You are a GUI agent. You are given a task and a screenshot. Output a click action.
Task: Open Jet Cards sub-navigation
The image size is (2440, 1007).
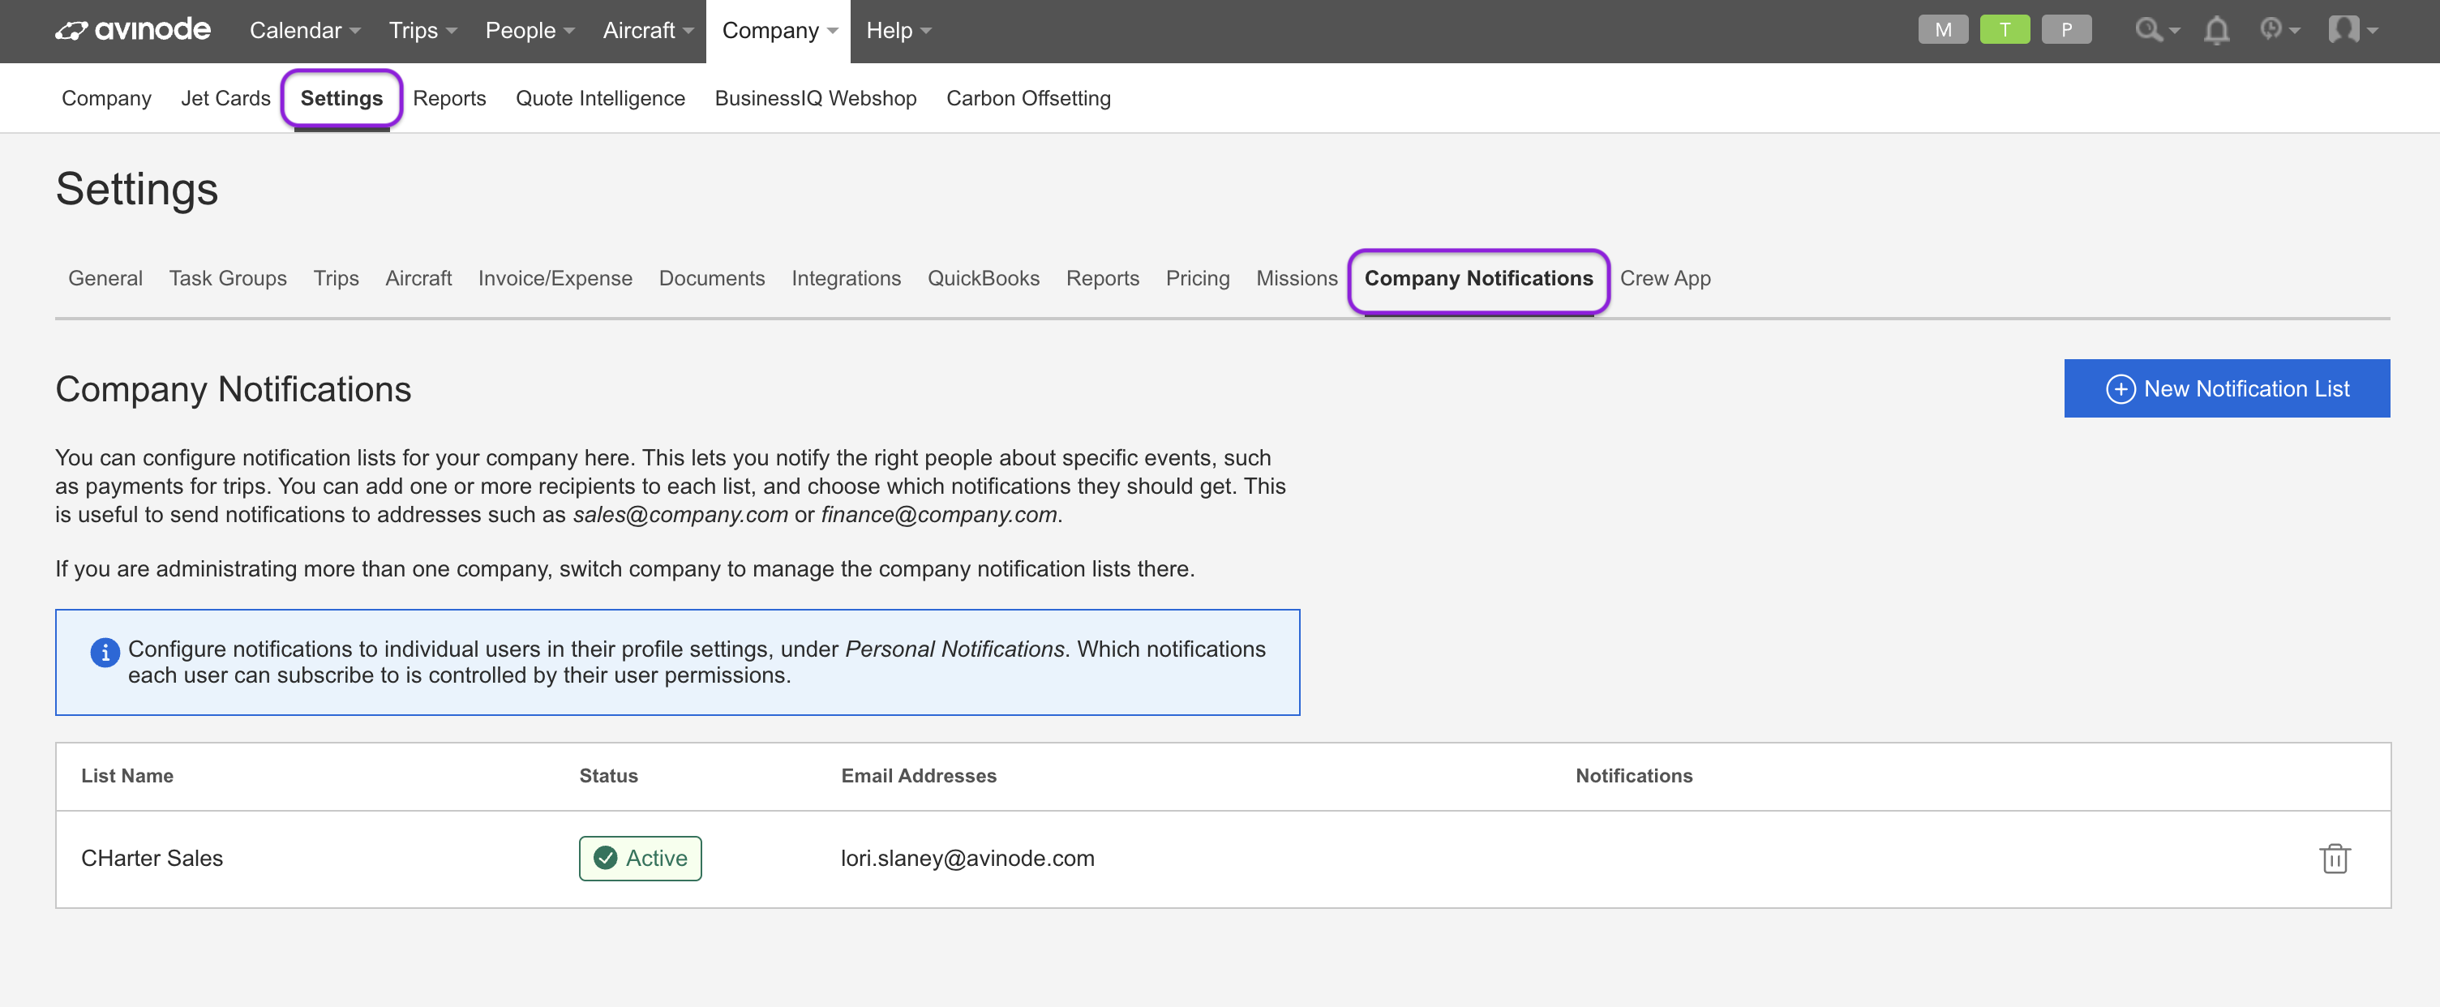point(225,99)
